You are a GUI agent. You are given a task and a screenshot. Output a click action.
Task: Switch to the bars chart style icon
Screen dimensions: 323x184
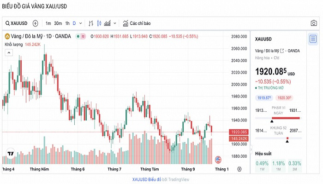coord(91,23)
